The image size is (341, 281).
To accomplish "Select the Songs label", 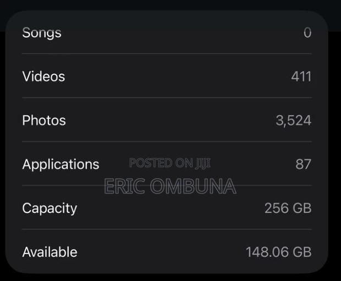I will click(x=42, y=33).
